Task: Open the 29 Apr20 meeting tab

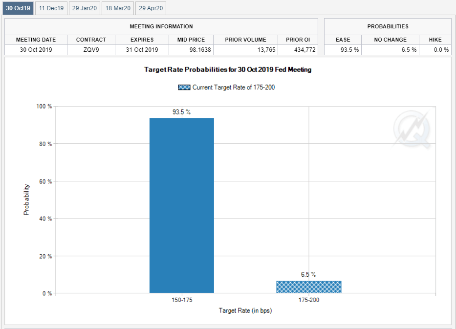Action: tap(151, 8)
